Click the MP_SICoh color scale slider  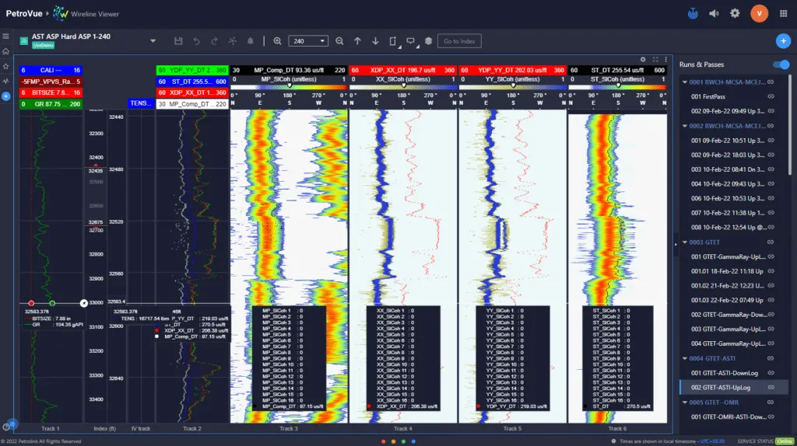[x=290, y=86]
